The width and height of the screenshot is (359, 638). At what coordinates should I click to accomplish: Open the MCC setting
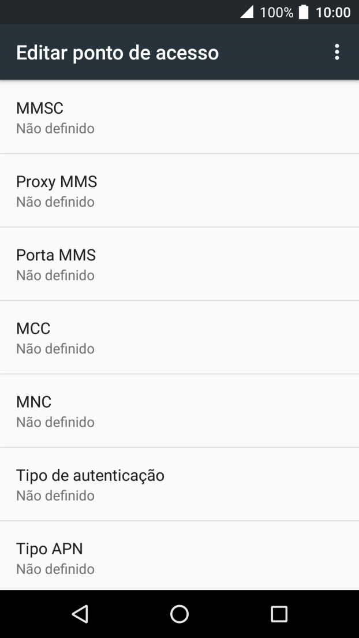coord(179,336)
